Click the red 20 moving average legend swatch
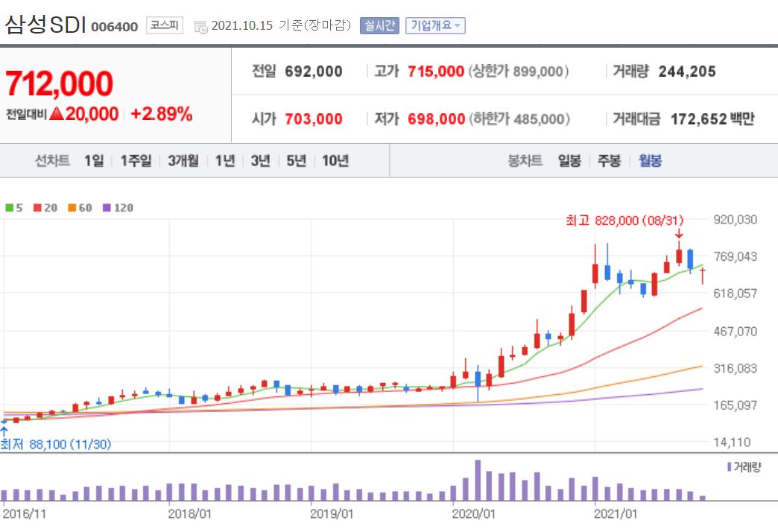 tap(37, 208)
